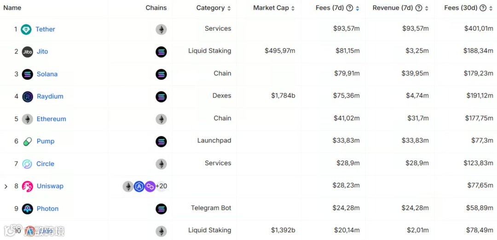Click the Uniswap unicorn icon

[x=28, y=186]
